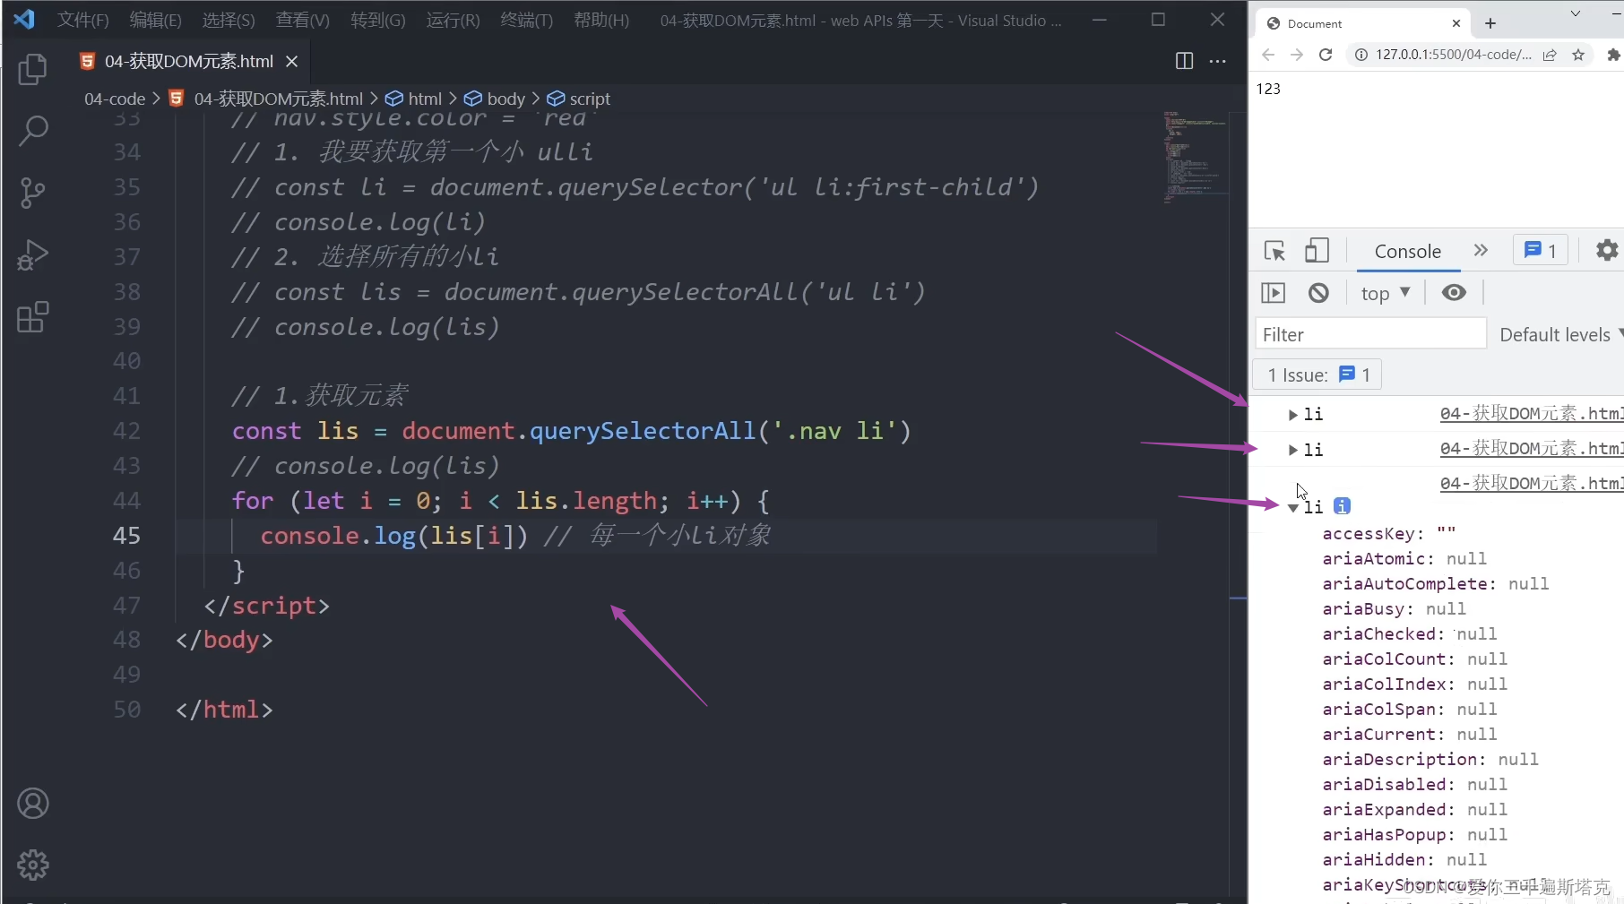Switch to the Console tab in DevTools
Screen dimensions: 1624x904
(1407, 251)
